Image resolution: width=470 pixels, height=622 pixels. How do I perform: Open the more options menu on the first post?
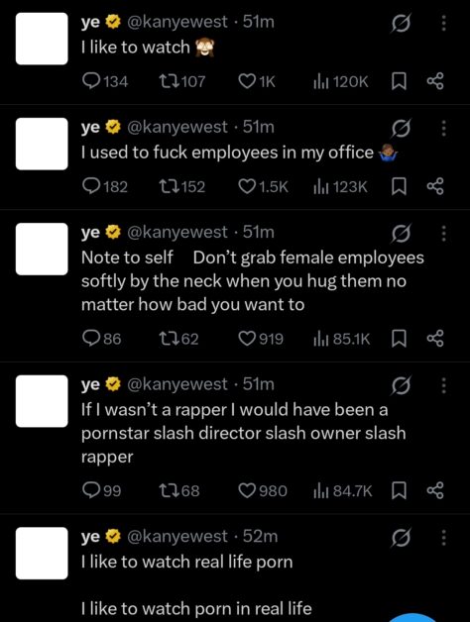click(444, 23)
